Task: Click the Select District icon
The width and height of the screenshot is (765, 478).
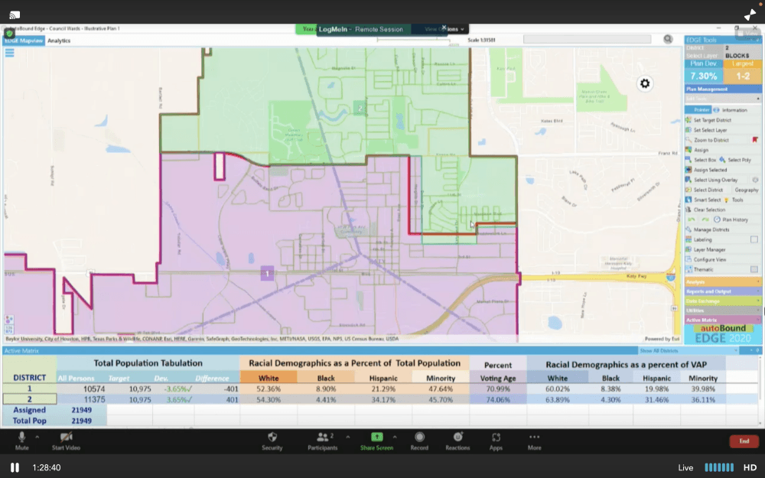Action: pyautogui.click(x=688, y=190)
